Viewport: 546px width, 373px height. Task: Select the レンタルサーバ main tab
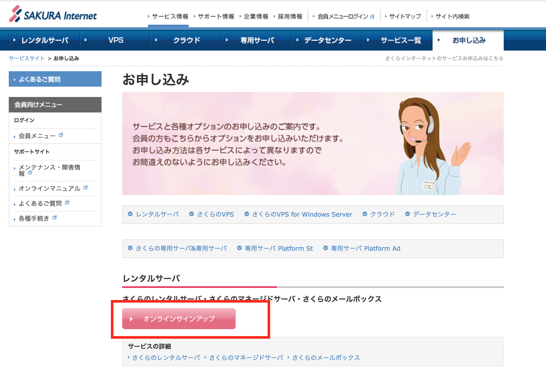tap(45, 40)
